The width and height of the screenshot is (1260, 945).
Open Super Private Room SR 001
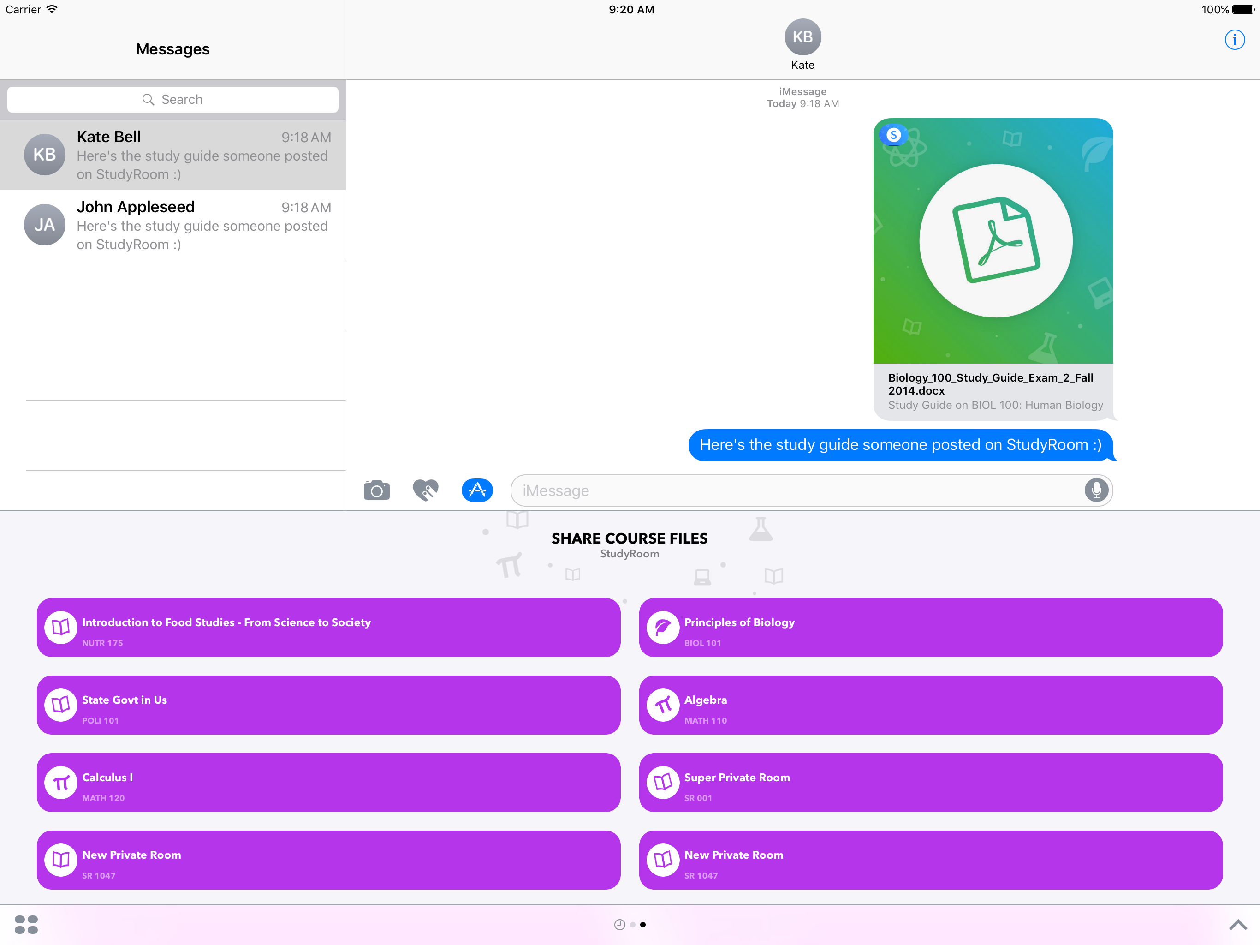pyautogui.click(x=930, y=783)
